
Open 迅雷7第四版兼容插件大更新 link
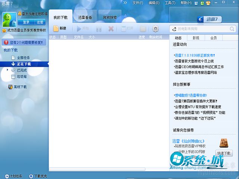[196, 101]
